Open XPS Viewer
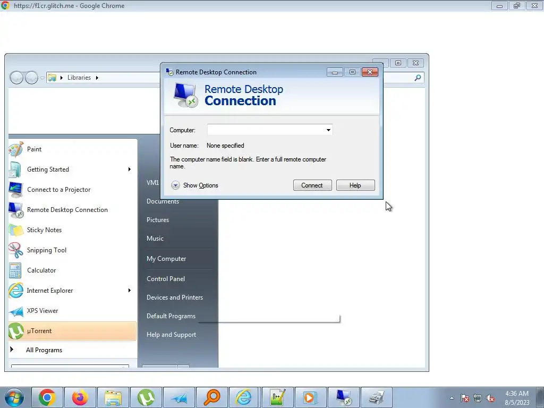 point(72,311)
